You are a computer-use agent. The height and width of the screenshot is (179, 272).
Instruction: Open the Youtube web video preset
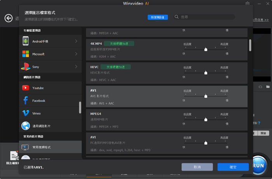pos(26,88)
